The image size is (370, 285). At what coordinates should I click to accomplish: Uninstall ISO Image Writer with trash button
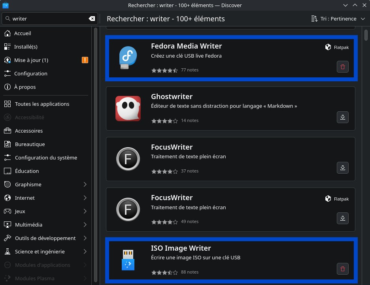click(x=343, y=269)
